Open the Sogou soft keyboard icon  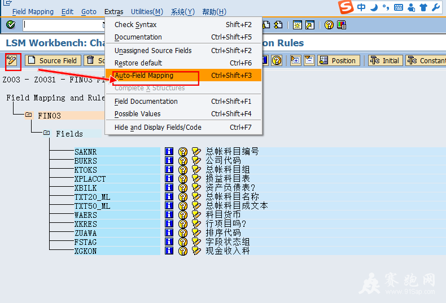399,7
